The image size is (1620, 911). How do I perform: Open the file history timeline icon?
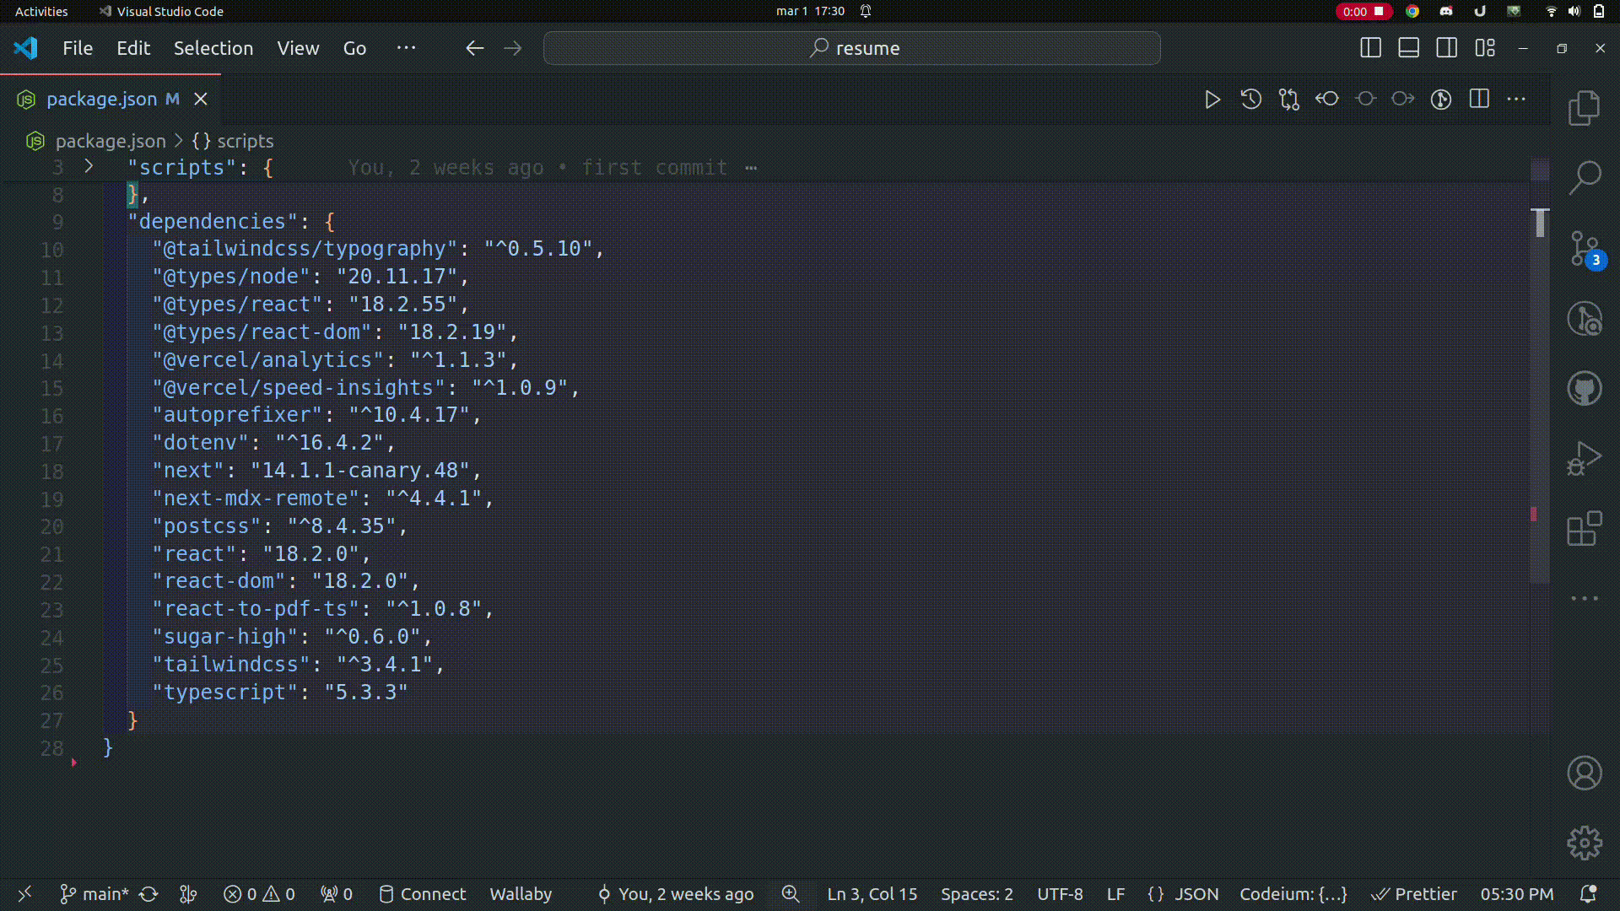[x=1250, y=100]
